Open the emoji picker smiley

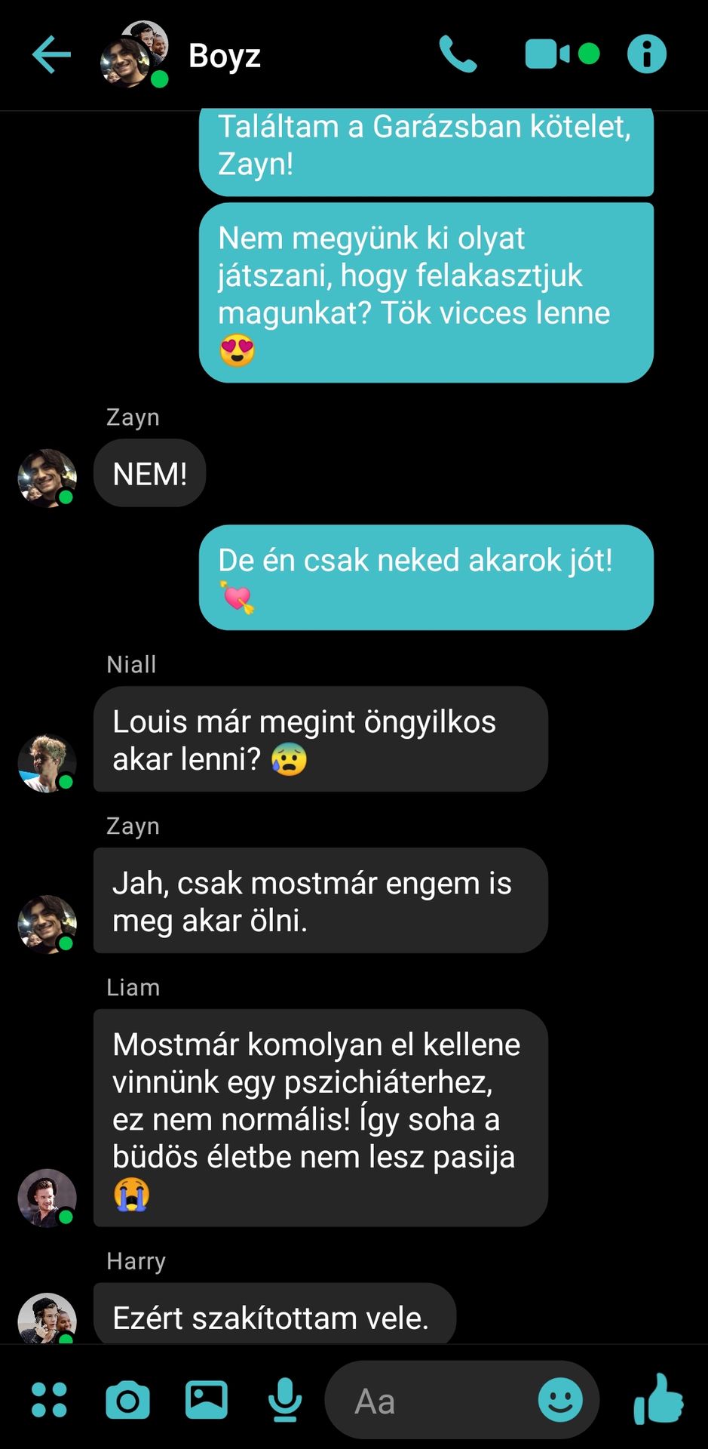point(560,1400)
